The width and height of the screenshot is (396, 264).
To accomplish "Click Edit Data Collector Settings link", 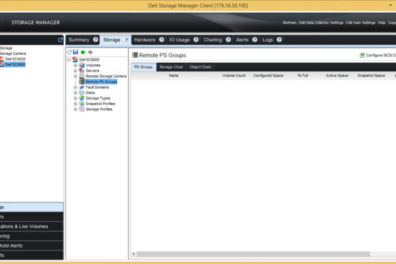I will 322,22.
